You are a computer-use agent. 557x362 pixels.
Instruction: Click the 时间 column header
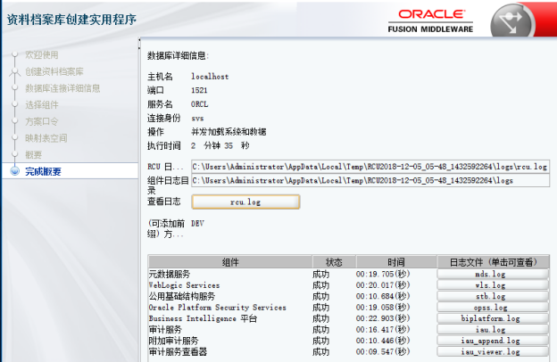tap(396, 262)
